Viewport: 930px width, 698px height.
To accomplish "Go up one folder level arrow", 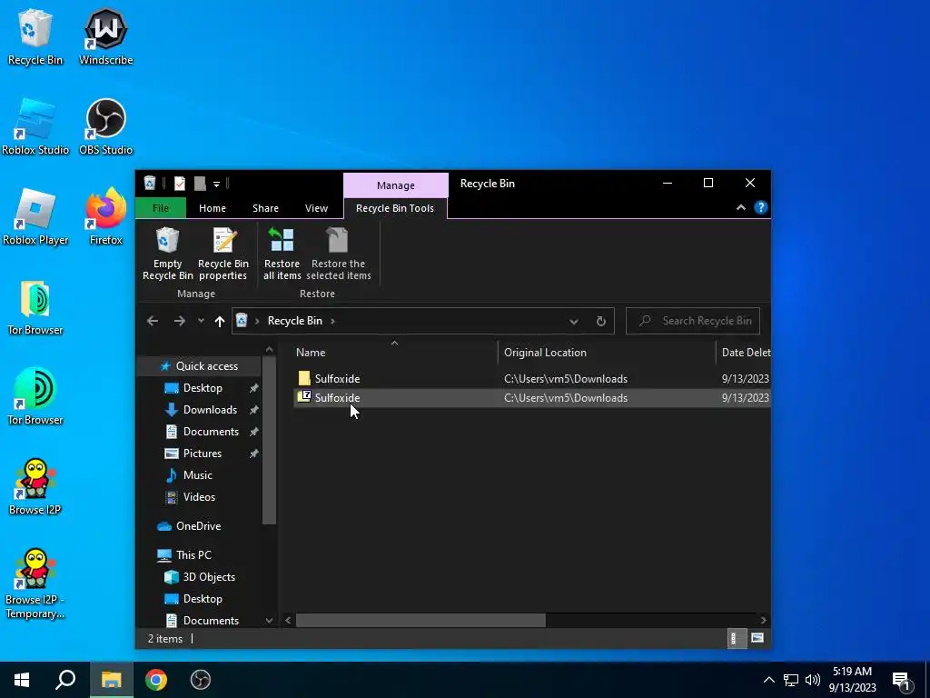I will (x=220, y=321).
